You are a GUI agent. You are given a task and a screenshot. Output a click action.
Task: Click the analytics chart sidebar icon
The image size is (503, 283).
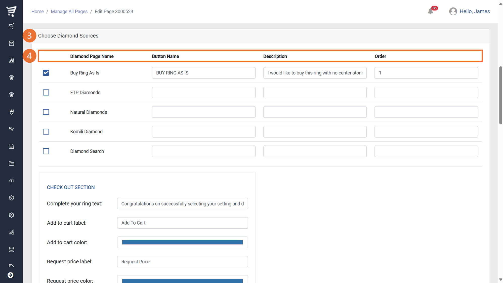pos(11,232)
